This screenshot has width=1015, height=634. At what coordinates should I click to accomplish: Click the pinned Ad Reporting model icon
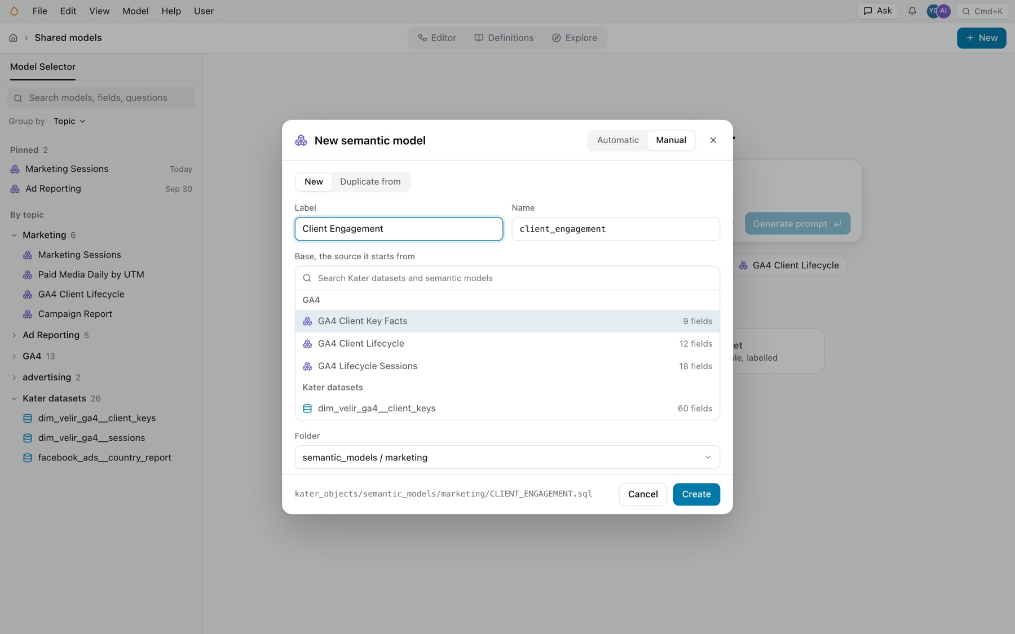click(15, 189)
